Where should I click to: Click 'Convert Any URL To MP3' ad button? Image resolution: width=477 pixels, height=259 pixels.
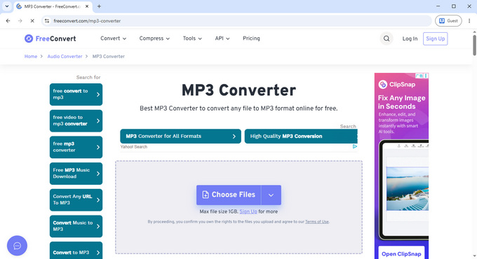[x=76, y=200]
